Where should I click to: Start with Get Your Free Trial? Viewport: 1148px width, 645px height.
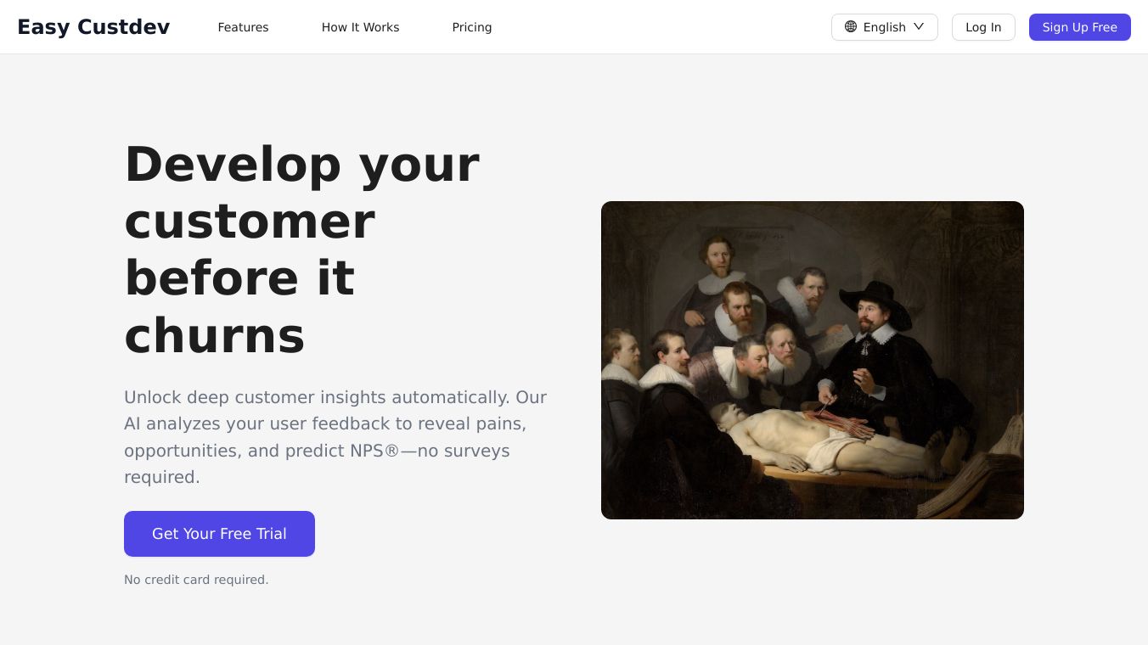pyautogui.click(x=219, y=534)
